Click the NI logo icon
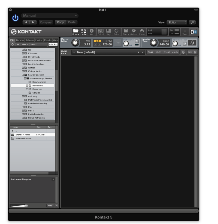 [x=193, y=32]
